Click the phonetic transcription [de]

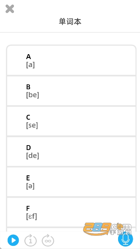pos(32,156)
